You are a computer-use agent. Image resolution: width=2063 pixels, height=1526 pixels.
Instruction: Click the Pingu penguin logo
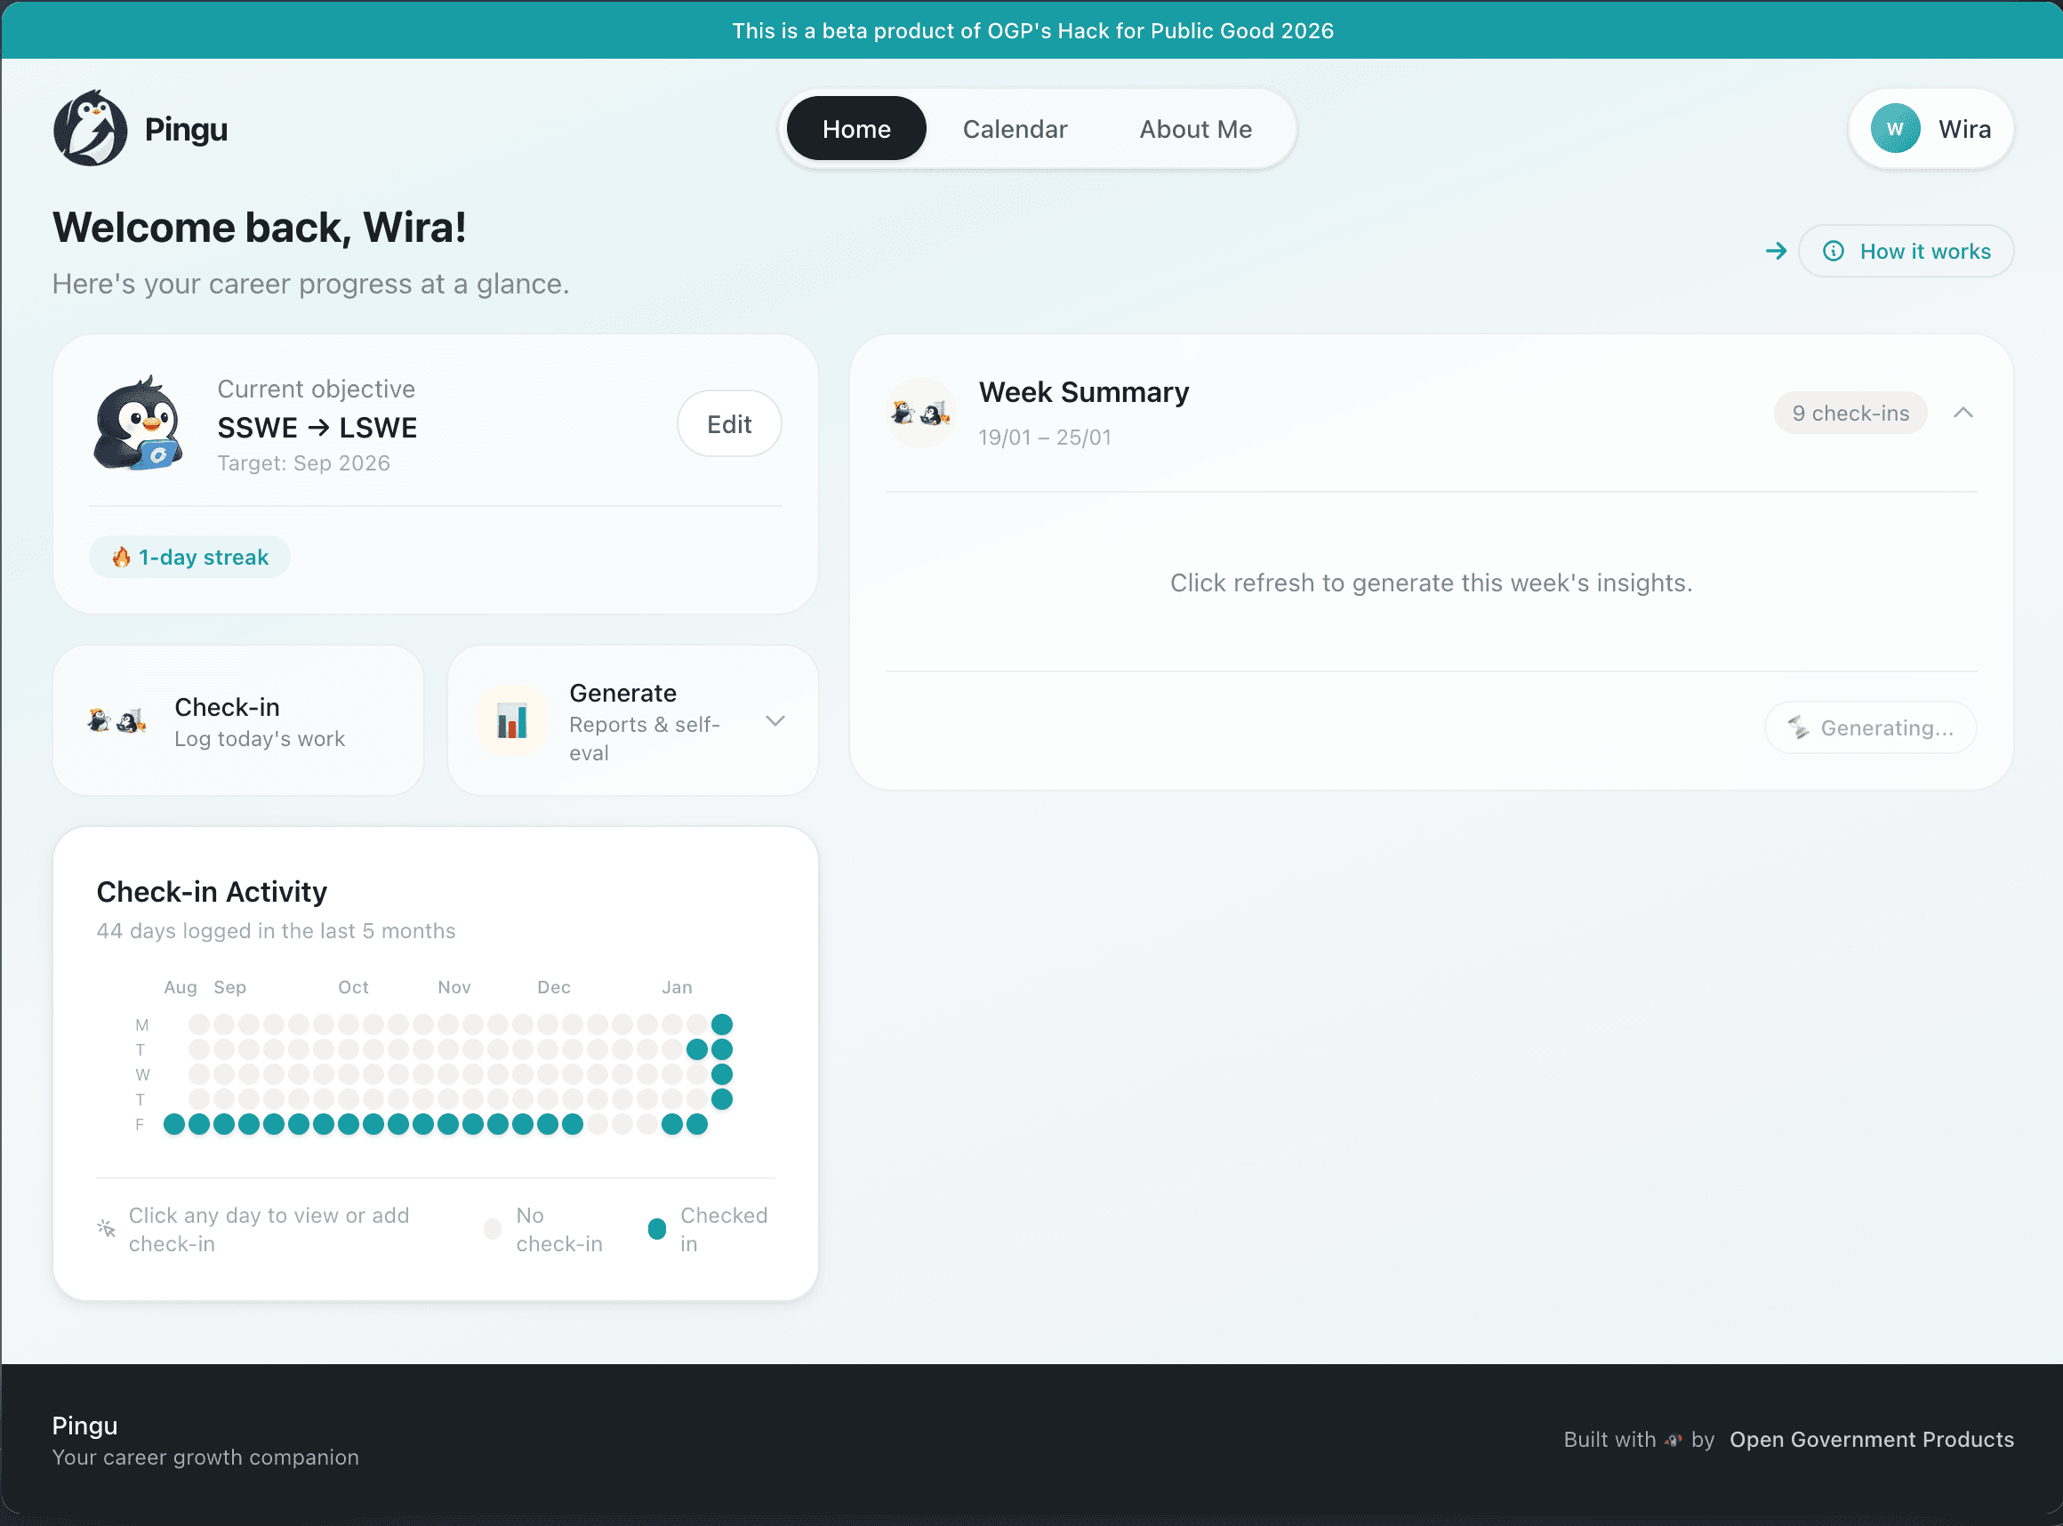(x=92, y=128)
